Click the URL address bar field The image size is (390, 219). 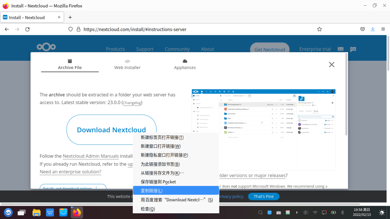click(190, 29)
